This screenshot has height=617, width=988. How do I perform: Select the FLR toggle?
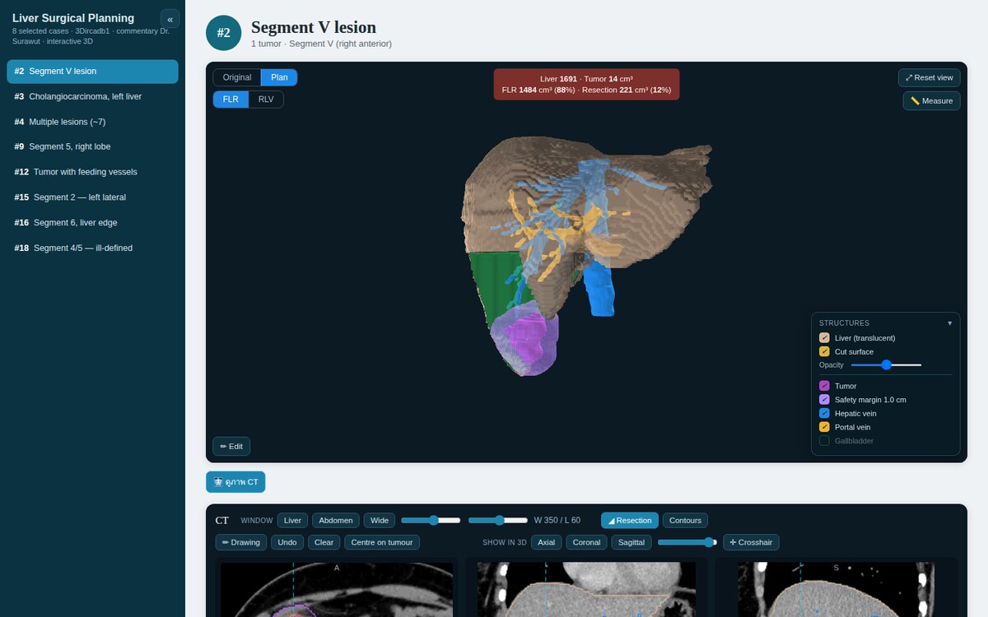(231, 100)
